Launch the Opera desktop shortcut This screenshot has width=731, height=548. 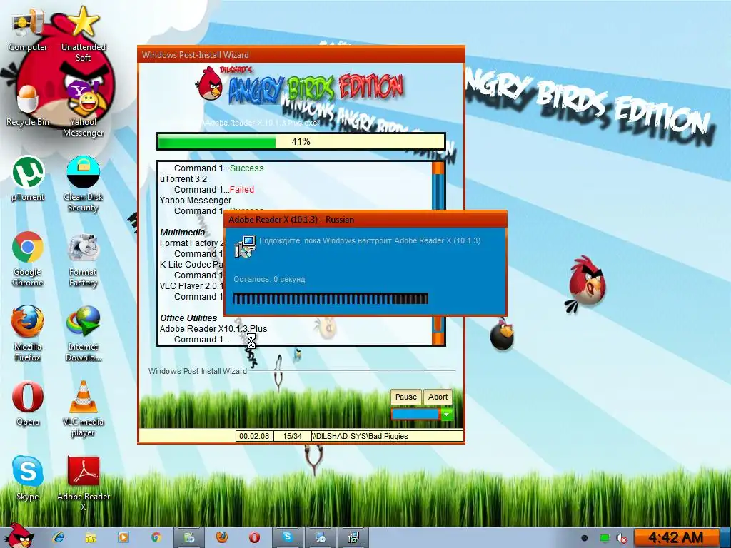28,404
